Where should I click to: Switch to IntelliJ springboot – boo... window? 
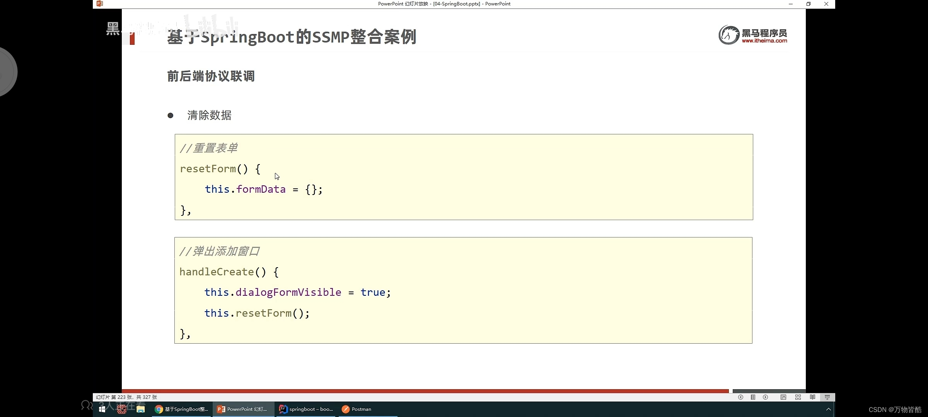(306, 409)
